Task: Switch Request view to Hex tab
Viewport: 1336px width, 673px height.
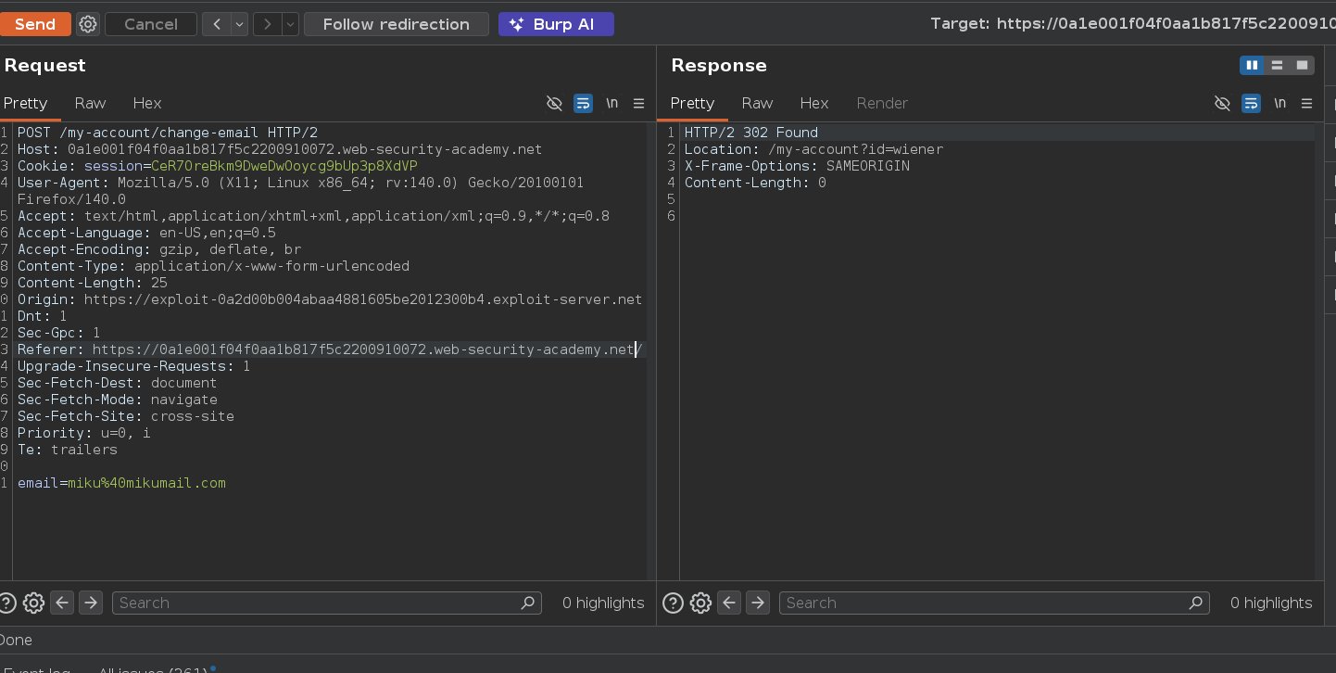Action: tap(146, 103)
